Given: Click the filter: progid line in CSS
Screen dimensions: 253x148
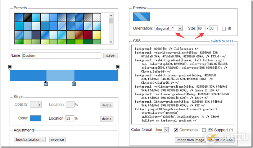Looking at the screenshot, I should [176, 109].
